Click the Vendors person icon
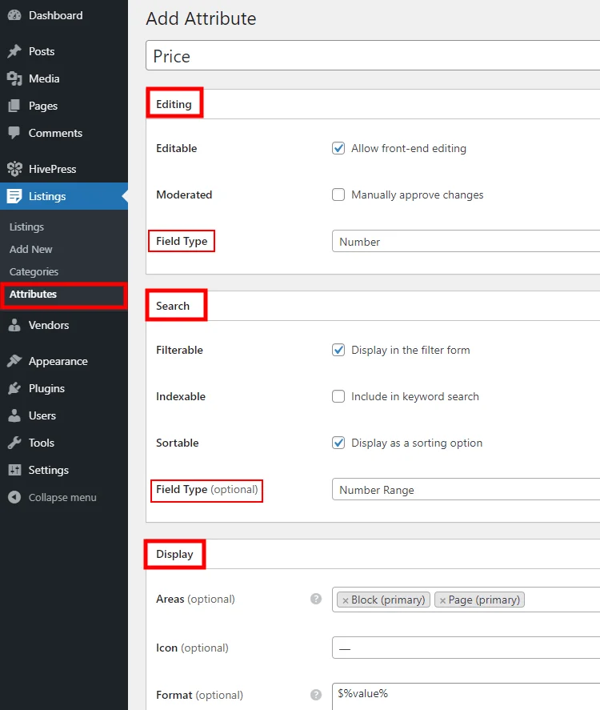The image size is (600, 710). pyautogui.click(x=14, y=325)
